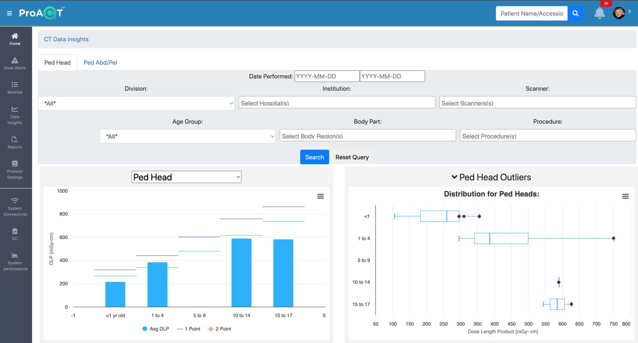Click the DLP (mGy-cm) axis label
Image resolution: width=638 pixels, height=343 pixels.
click(x=51, y=249)
